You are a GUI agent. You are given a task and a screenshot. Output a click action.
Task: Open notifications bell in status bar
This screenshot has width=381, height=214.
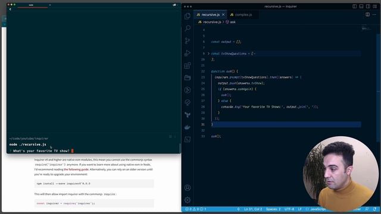point(374,209)
